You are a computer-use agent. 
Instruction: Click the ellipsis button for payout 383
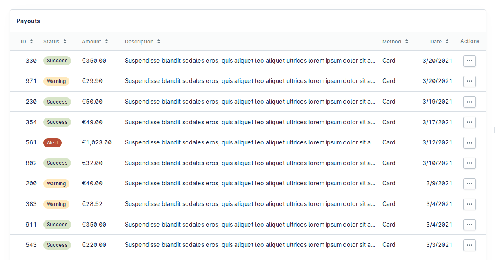pyautogui.click(x=469, y=204)
